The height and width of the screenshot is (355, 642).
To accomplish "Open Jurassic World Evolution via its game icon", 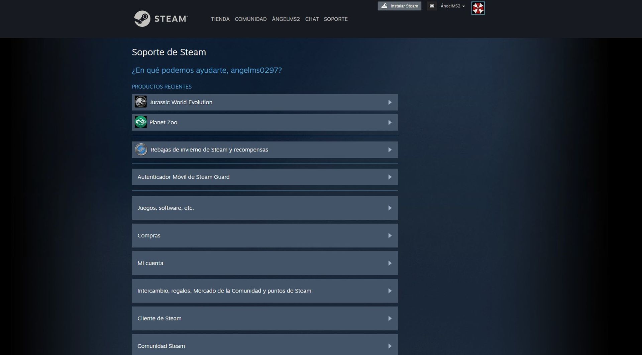I will [x=141, y=102].
